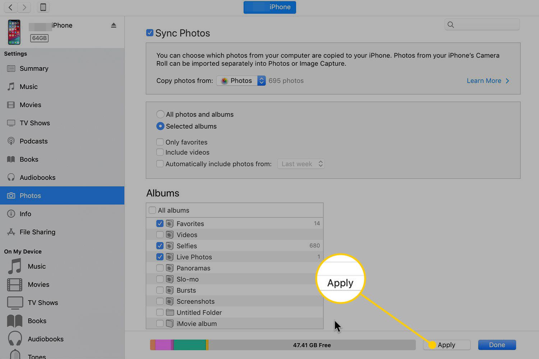This screenshot has height=359, width=539.
Task: Select the Photos sidebar item
Action: [x=62, y=196]
